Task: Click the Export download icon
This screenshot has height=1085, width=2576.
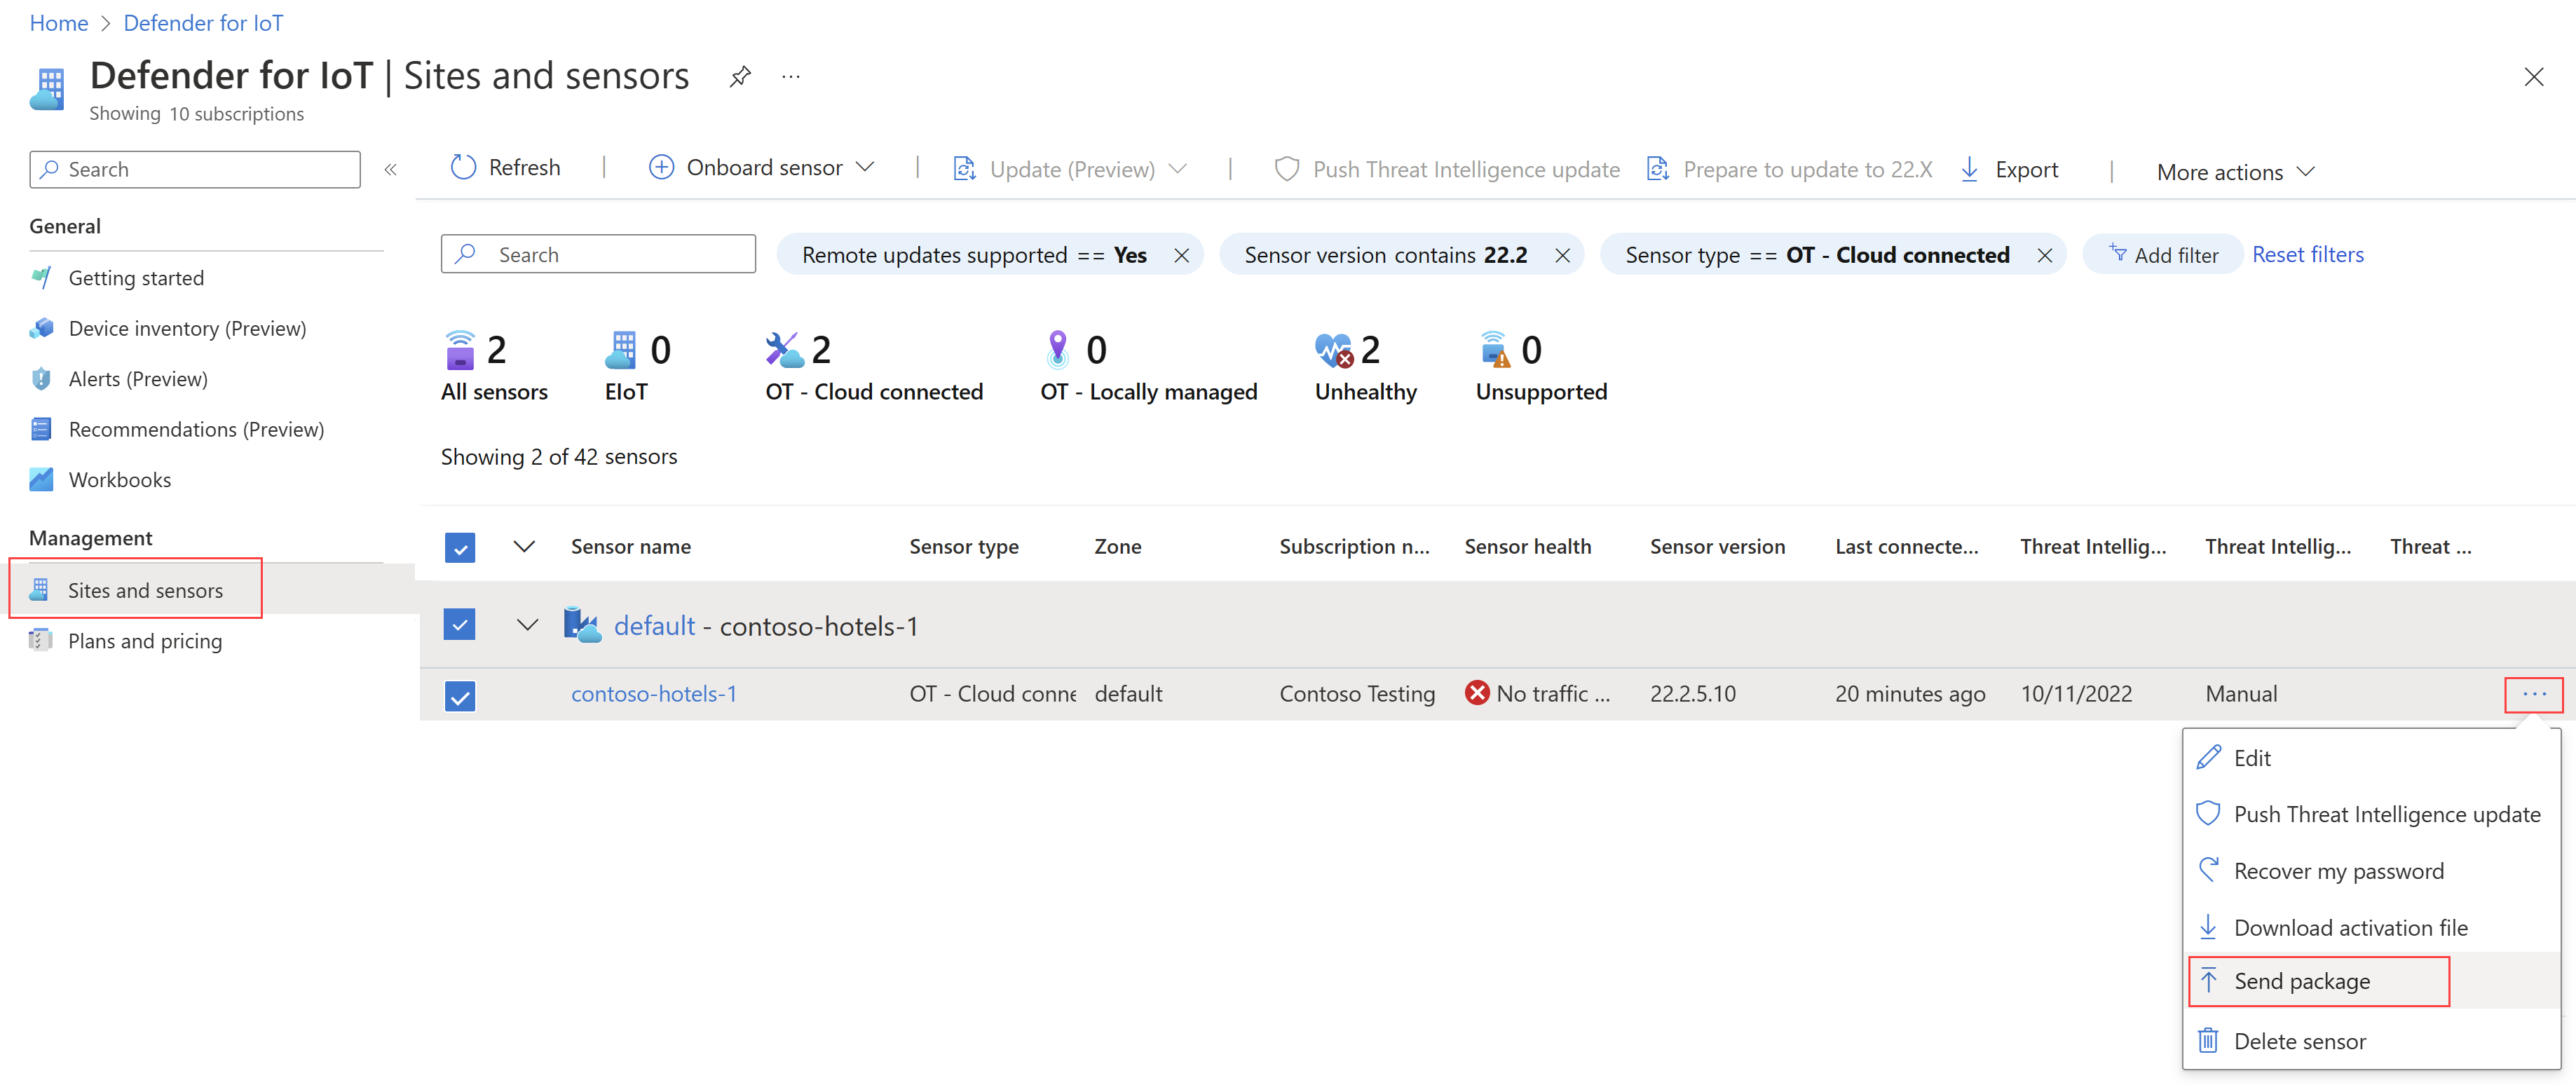Action: tap(1969, 169)
